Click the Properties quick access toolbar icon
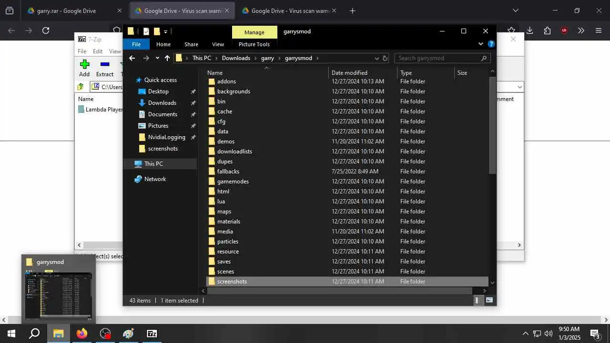Screen dimensions: 610x343 [146, 31]
